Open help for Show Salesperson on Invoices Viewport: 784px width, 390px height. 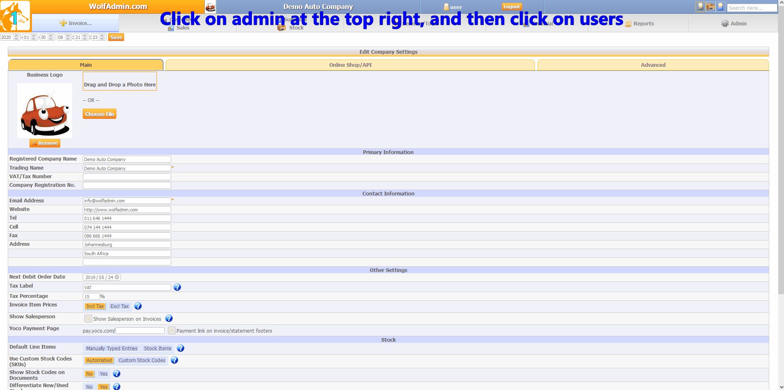169,318
